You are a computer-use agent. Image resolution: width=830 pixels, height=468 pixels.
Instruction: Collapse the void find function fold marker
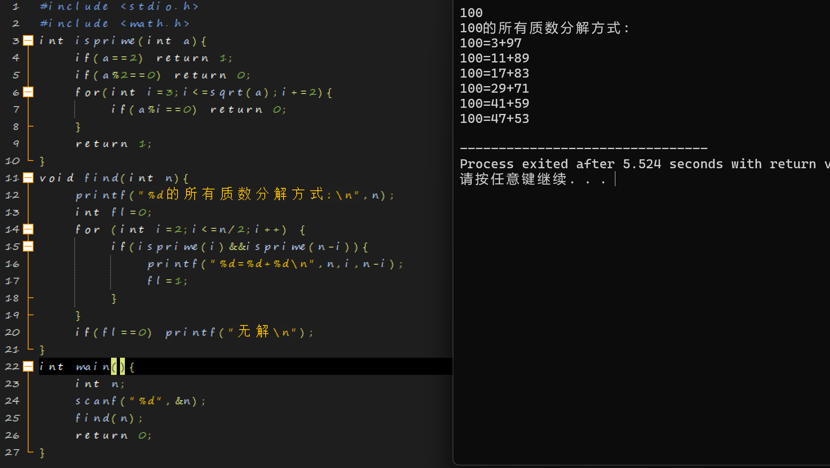point(28,178)
